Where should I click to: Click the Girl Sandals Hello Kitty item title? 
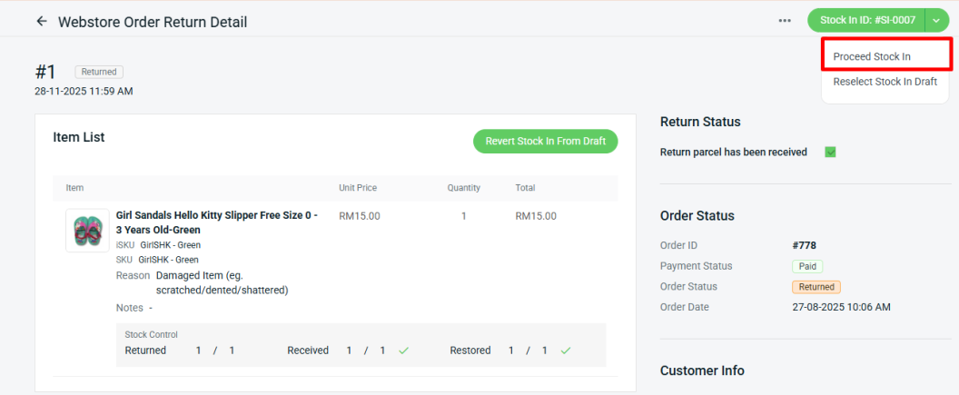216,222
